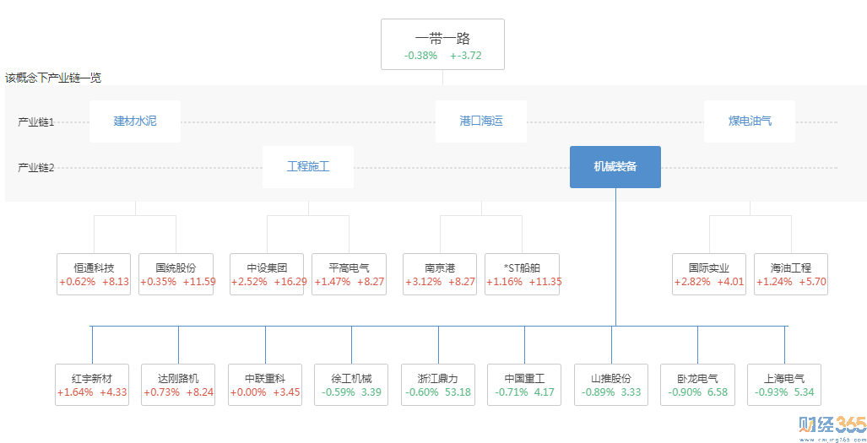
Task: Select the 港口海运 industry chain
Action: click(481, 122)
